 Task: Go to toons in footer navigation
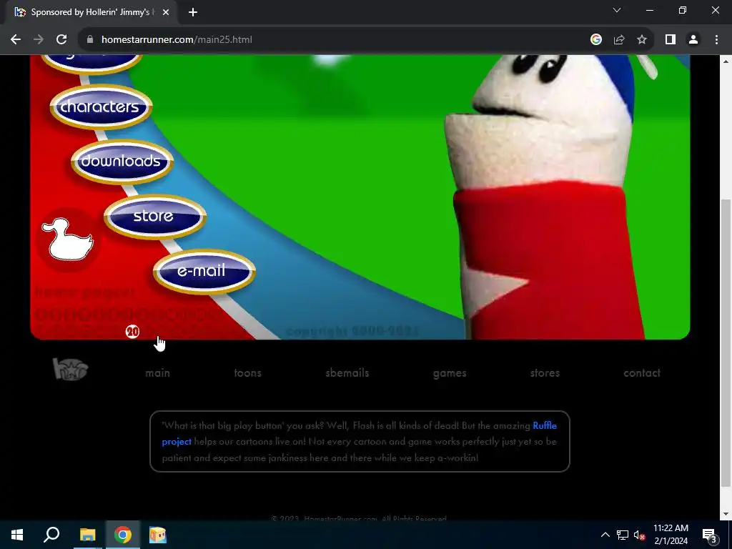coord(247,373)
